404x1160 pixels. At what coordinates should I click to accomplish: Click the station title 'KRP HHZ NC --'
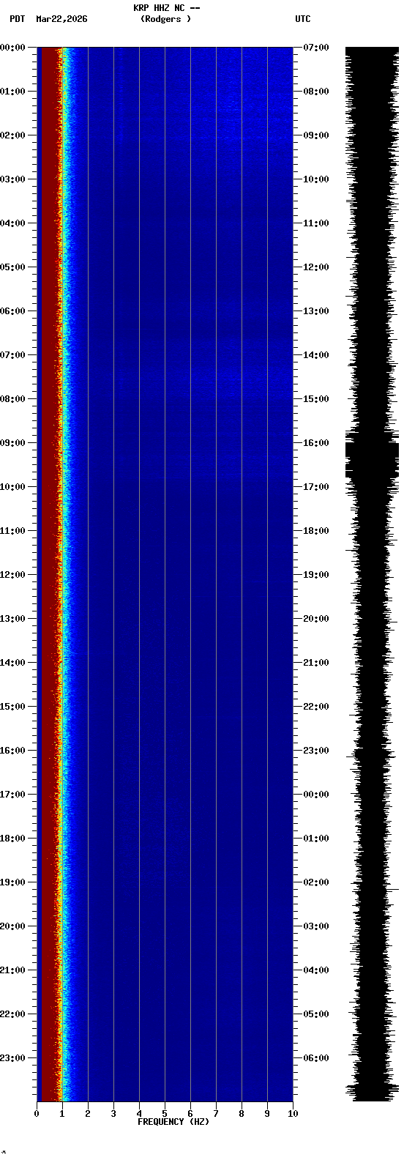click(166, 8)
